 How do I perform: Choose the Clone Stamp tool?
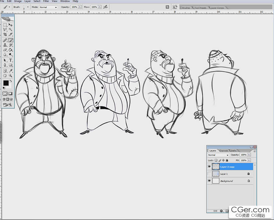click(5, 45)
